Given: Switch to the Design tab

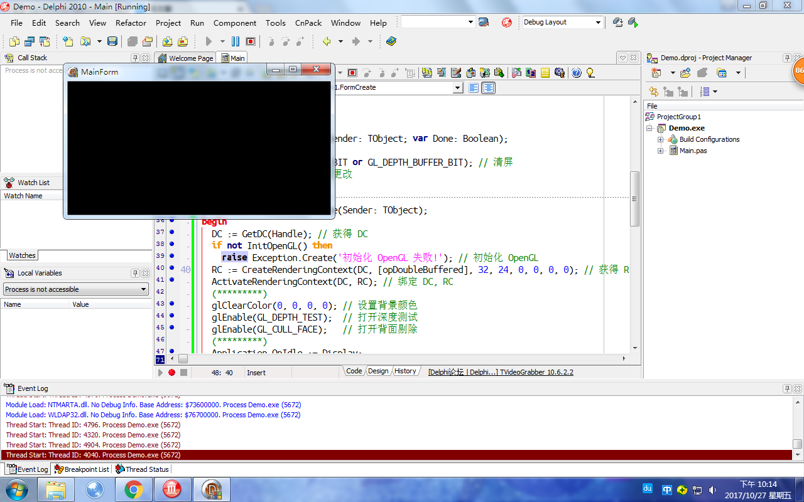Looking at the screenshot, I should pyautogui.click(x=378, y=371).
